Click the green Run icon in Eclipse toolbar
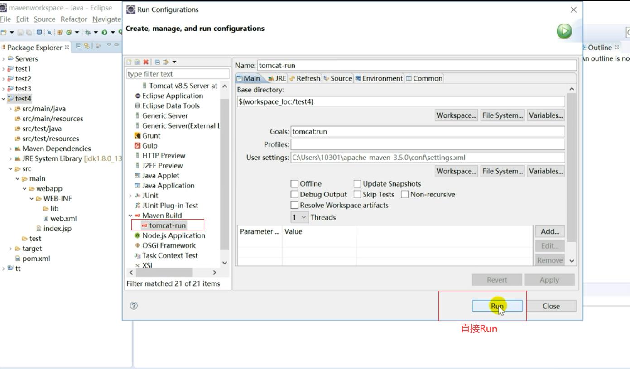Image resolution: width=630 pixels, height=369 pixels. [105, 32]
